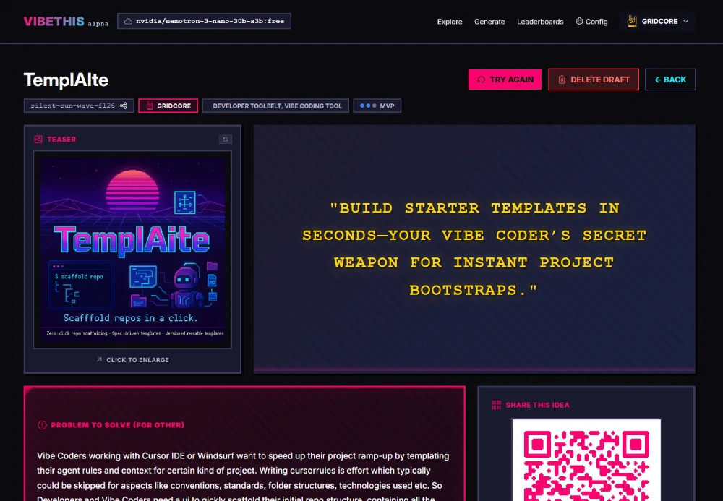Screen dimensions: 723x501
Task: Click the rock-hand avatar icon by GRIDCORE
Action: (x=631, y=21)
